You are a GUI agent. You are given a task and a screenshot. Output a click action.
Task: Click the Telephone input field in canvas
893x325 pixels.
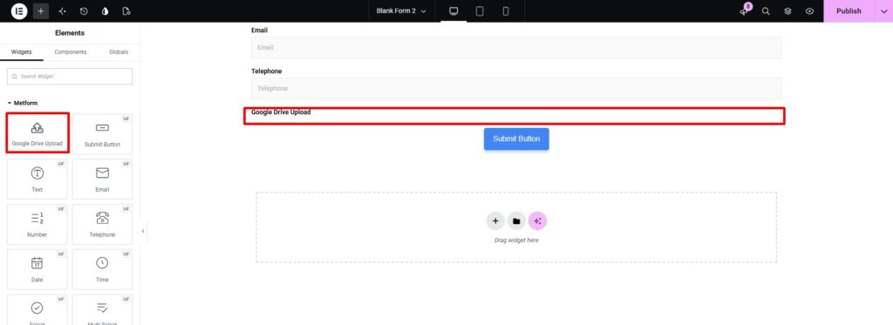coord(516,89)
